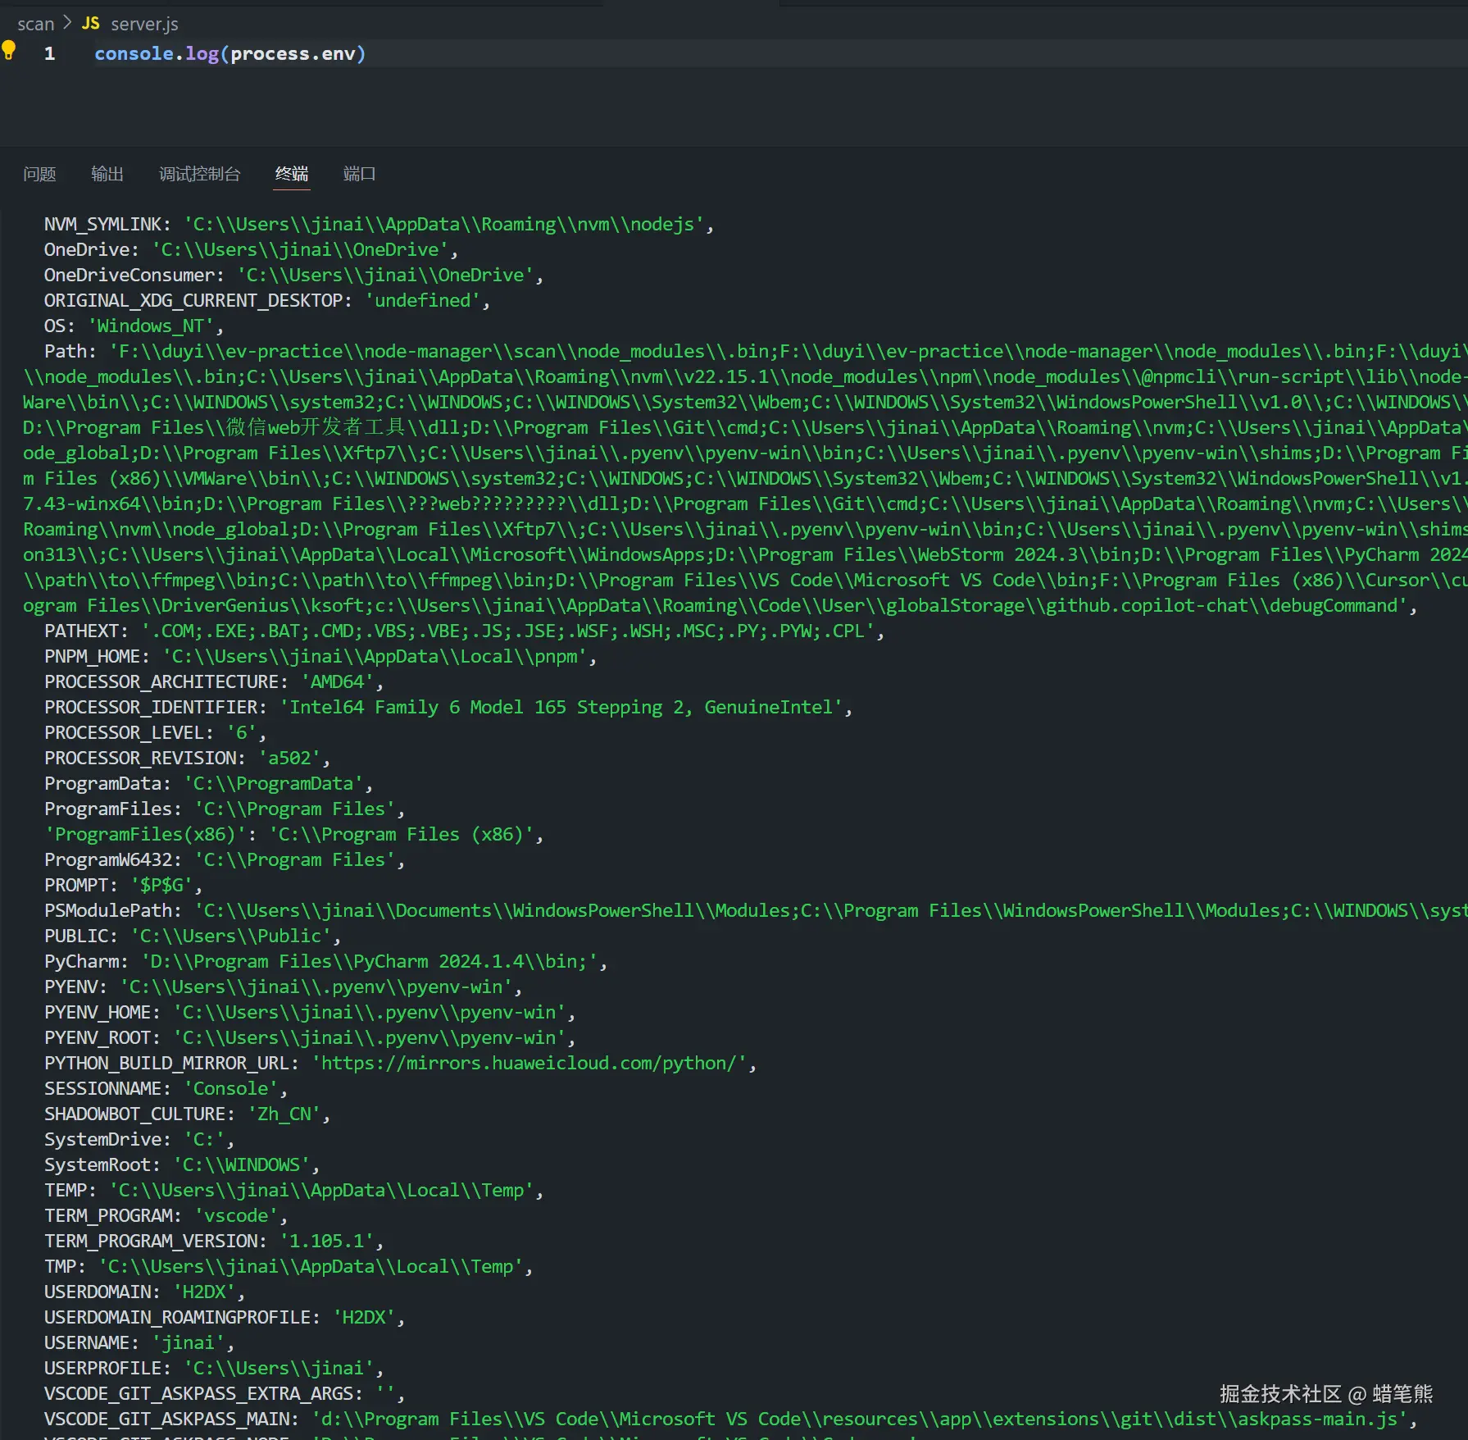Open the 调试控制台 tab
This screenshot has width=1468, height=1440.
click(199, 174)
